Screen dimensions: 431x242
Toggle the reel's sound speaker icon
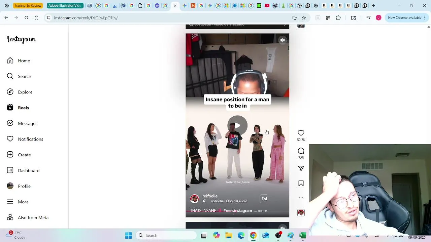(x=283, y=40)
